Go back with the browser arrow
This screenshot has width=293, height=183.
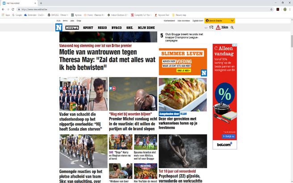coord(3,9)
